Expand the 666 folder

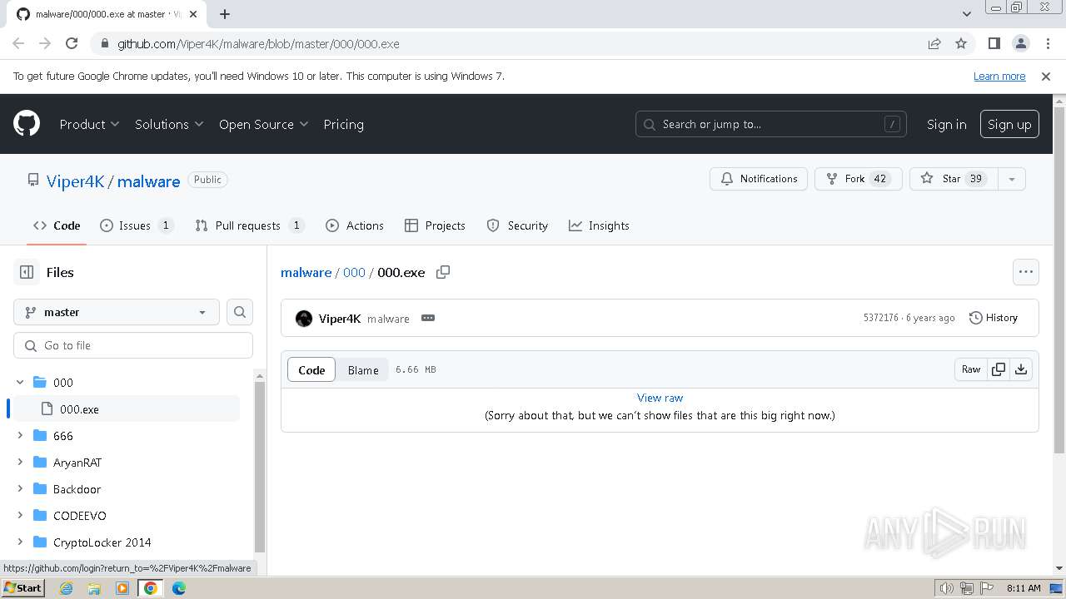pos(21,435)
